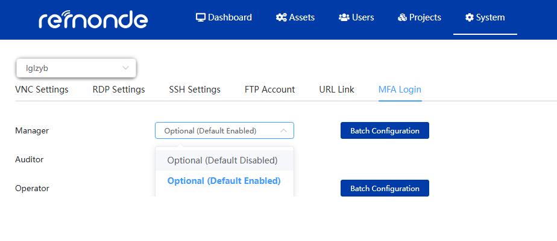
Task: Click Batch Configuration for Operator
Action: [x=385, y=188]
